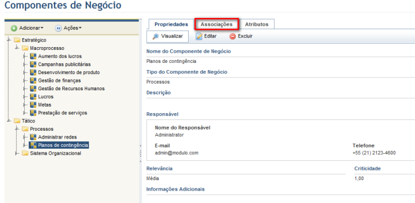This screenshot has width=415, height=203.
Task: Click the 1,00 criticality value
Action: pos(359,178)
